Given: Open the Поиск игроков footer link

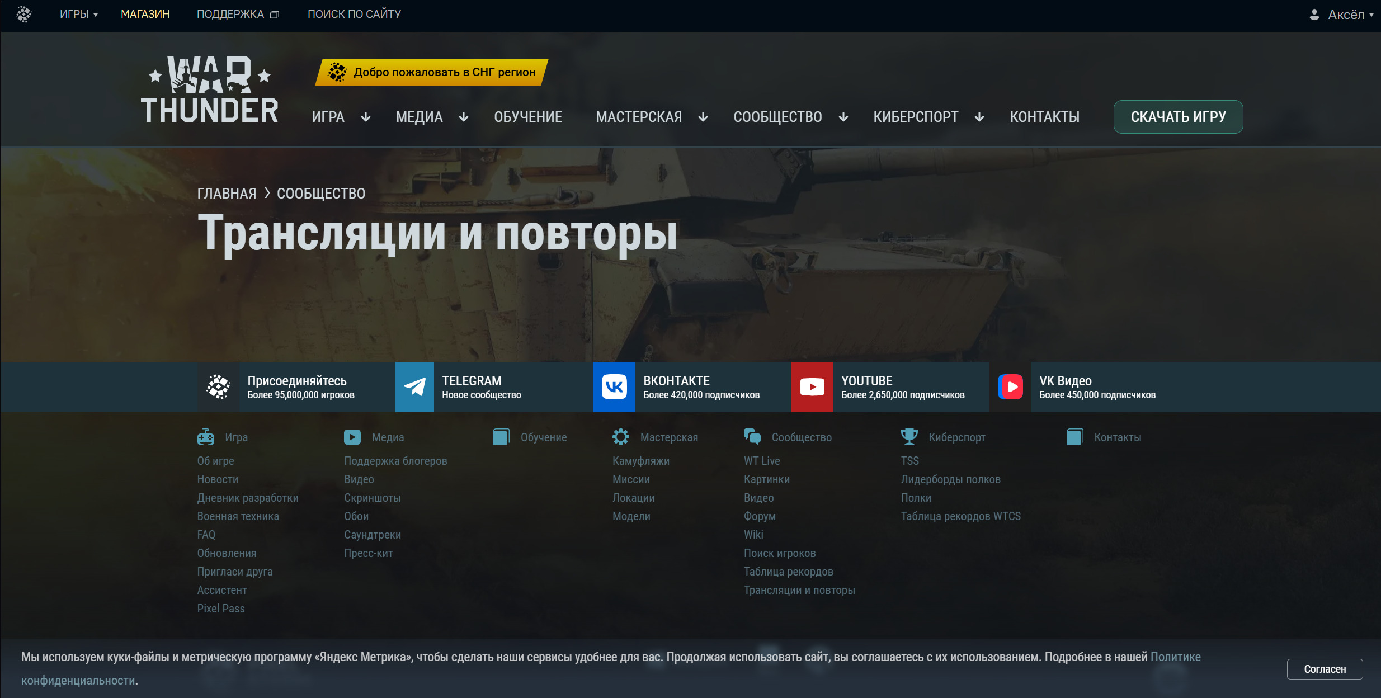Looking at the screenshot, I should coord(780,553).
